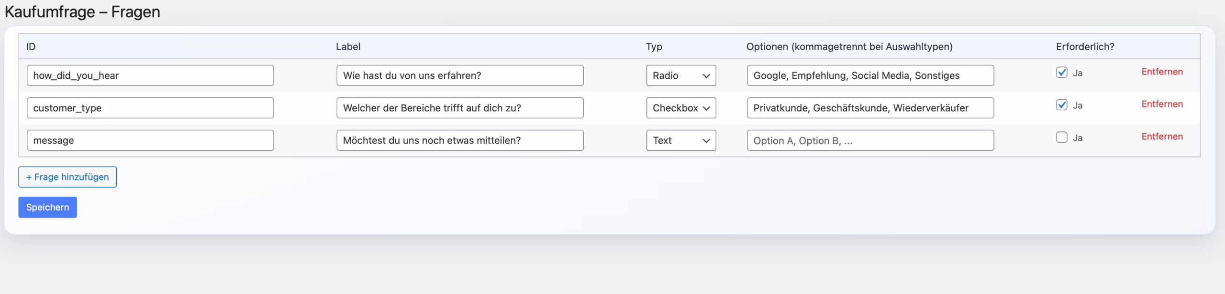
Task: Add a new question with Frage hinzufügen
Action: point(67,177)
